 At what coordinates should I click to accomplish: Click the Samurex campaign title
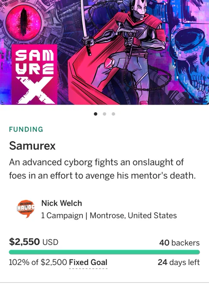tap(32, 146)
